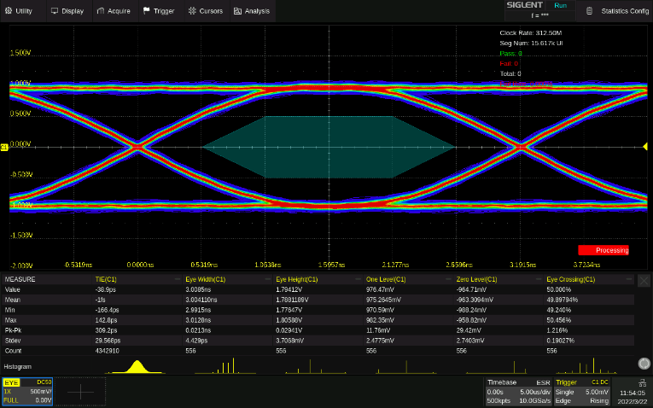Open the Analysis menu
The height and width of the screenshot is (408, 653).
pyautogui.click(x=251, y=11)
